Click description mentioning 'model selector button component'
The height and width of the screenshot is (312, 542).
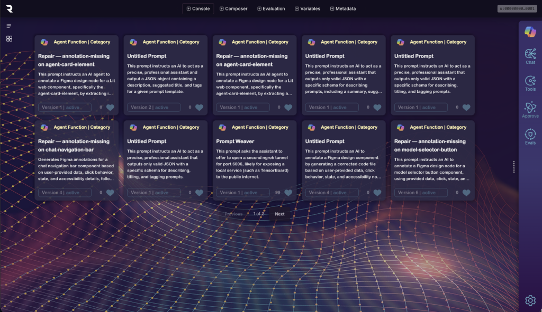point(432,169)
